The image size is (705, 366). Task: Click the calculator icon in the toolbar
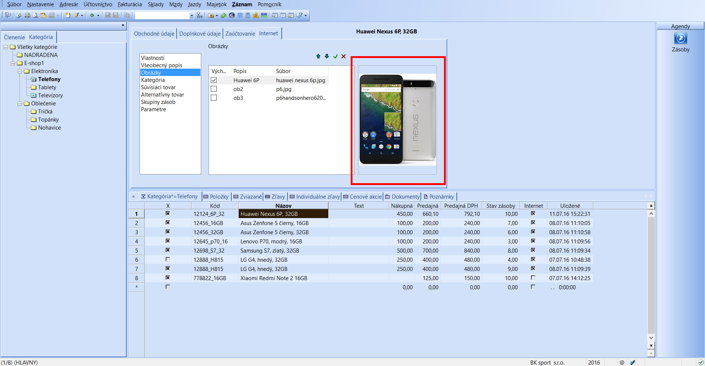pyautogui.click(x=248, y=15)
